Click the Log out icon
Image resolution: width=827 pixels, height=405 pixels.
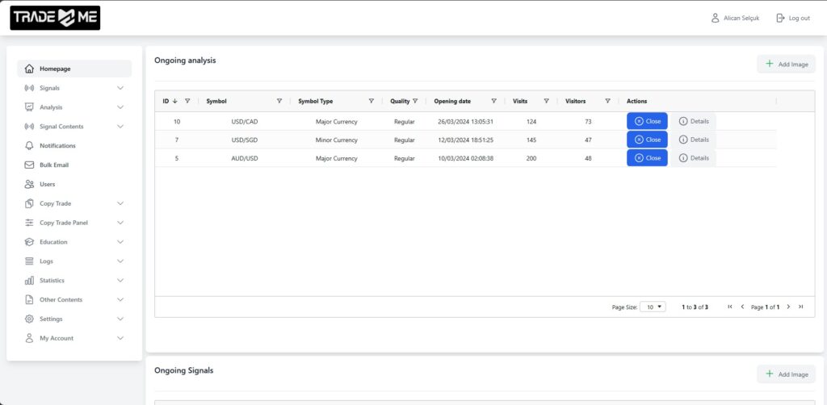780,18
